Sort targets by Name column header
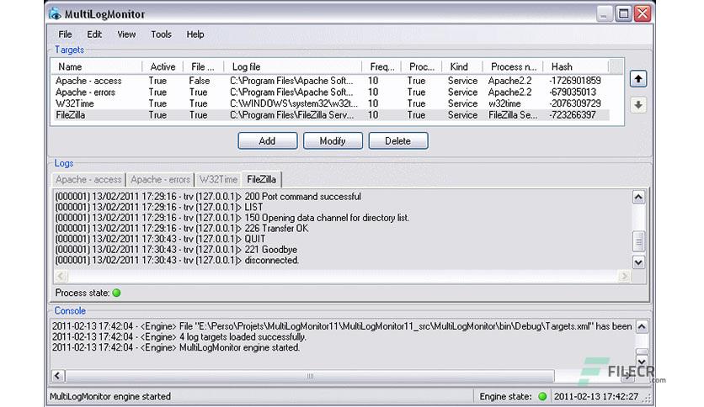The height and width of the screenshot is (407, 704). [97, 66]
